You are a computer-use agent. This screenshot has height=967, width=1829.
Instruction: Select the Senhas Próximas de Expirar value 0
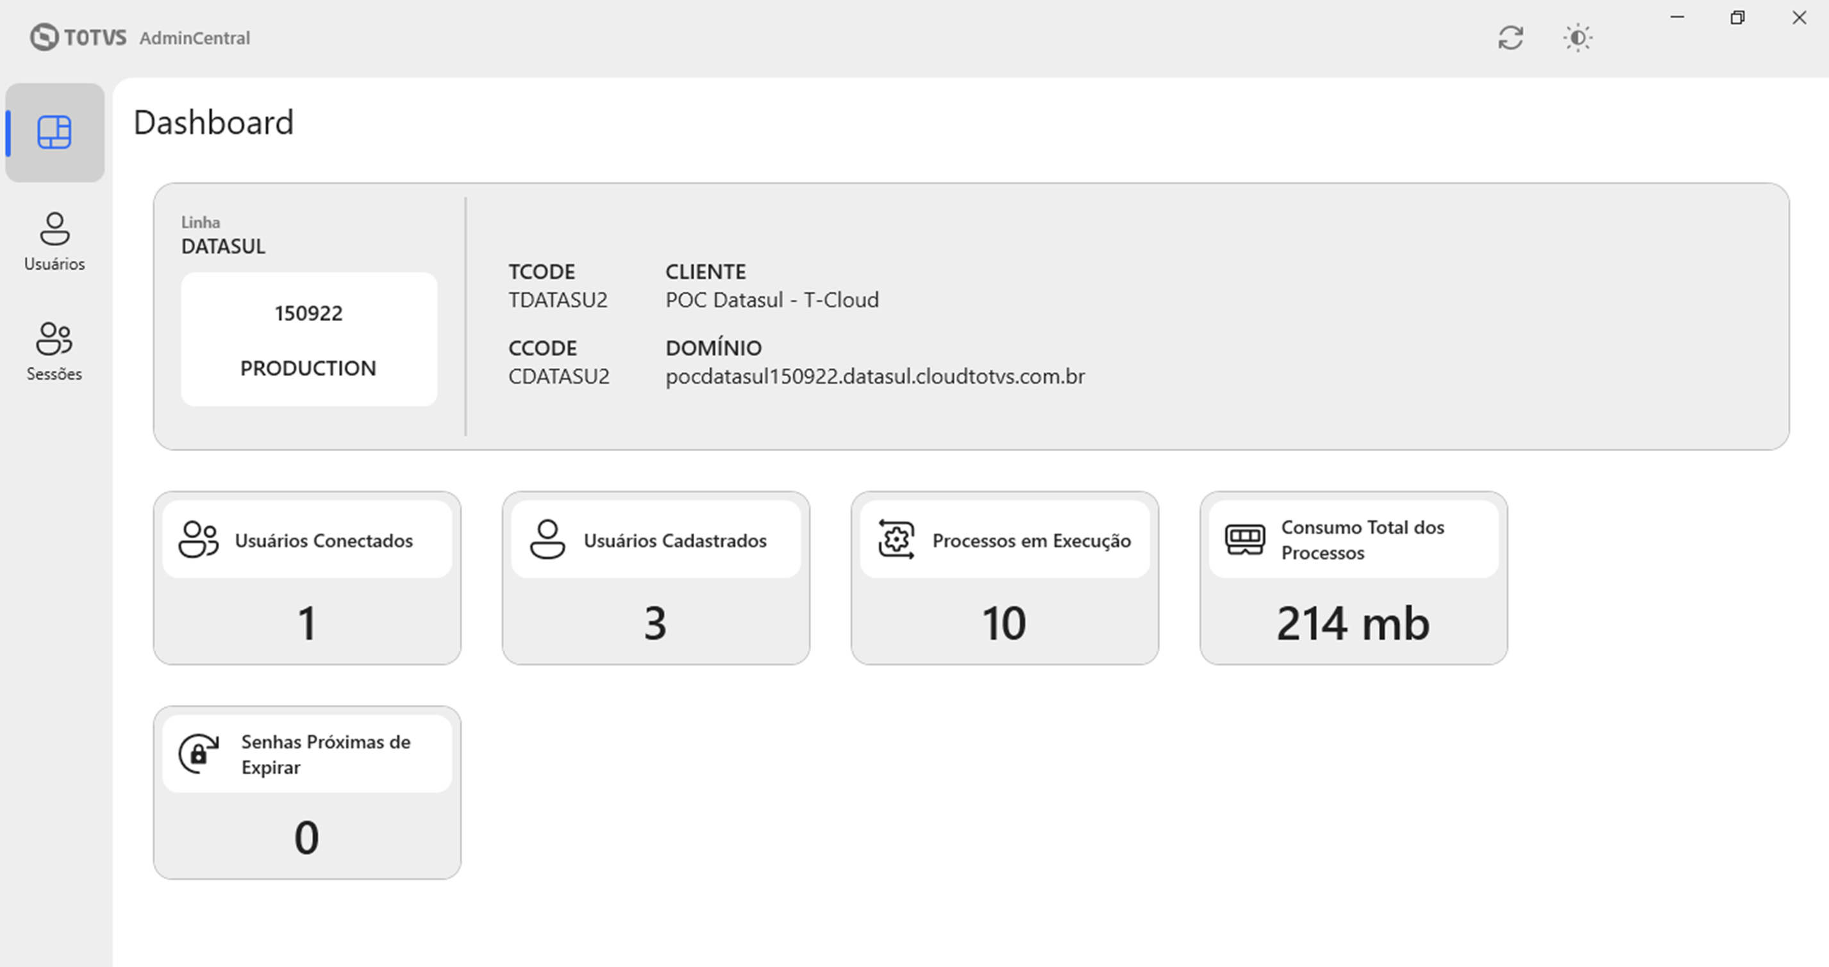pyautogui.click(x=306, y=838)
